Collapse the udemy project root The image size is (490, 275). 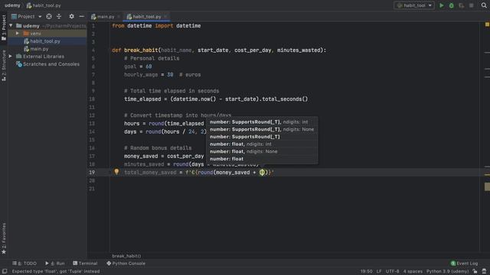pyautogui.click(x=11, y=25)
